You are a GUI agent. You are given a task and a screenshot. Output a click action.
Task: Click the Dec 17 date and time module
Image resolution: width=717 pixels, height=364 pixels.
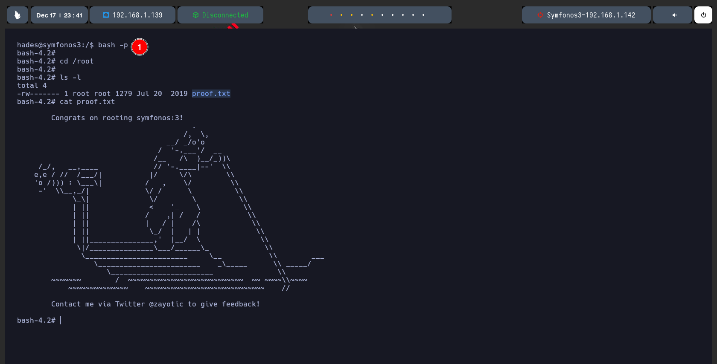tap(59, 15)
